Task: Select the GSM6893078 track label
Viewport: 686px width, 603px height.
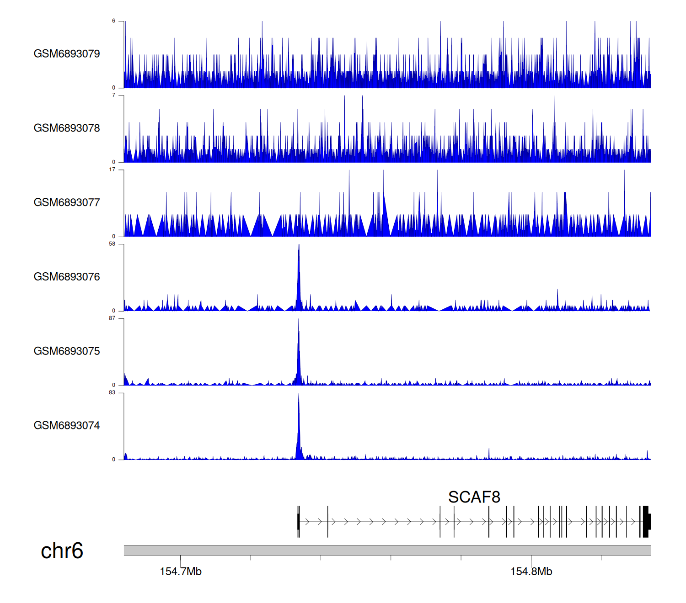Action: pos(67,128)
